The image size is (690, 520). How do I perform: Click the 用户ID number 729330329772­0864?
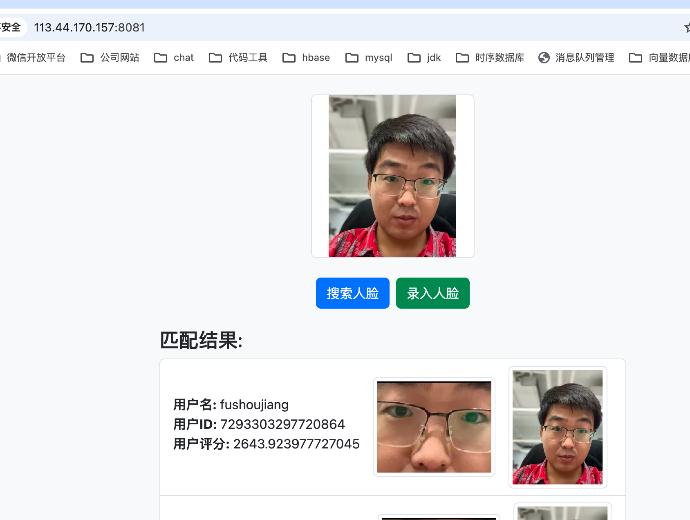[x=282, y=424]
